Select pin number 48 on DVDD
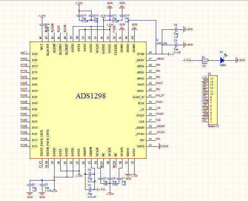Image resolution: width=248 pixels, height=201 pixels. pyautogui.click(x=150, y=52)
